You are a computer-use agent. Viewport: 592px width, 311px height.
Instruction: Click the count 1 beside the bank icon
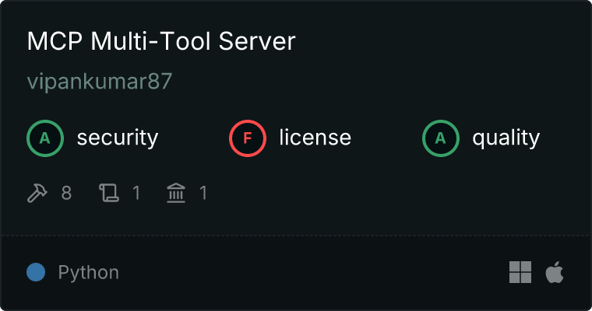[x=203, y=192]
